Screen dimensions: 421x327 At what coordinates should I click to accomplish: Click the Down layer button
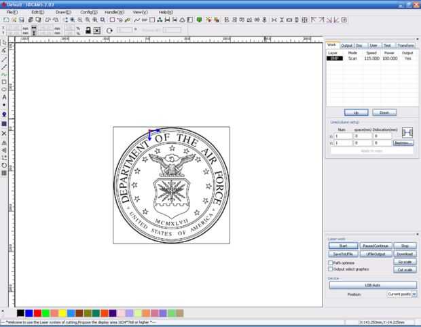(x=384, y=113)
